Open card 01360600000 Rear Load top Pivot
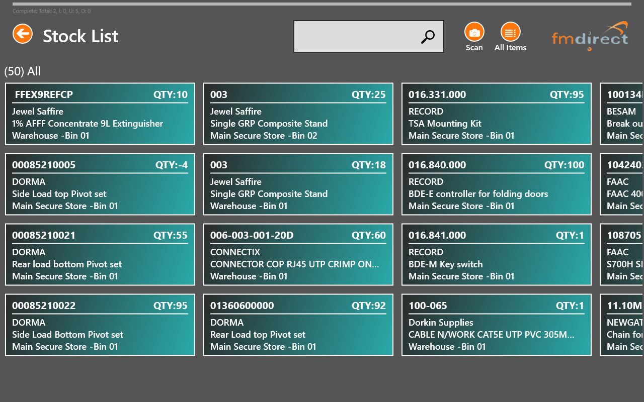644x402 pixels. coord(298,325)
